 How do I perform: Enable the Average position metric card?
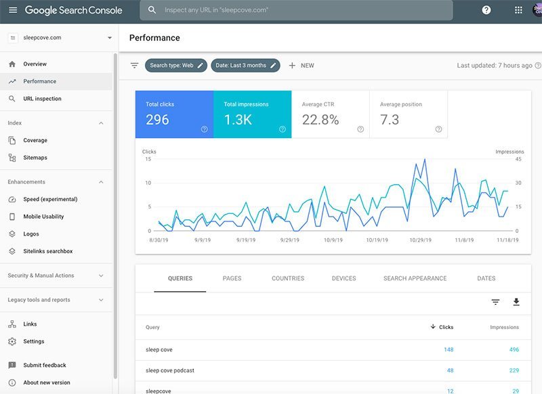pos(409,114)
